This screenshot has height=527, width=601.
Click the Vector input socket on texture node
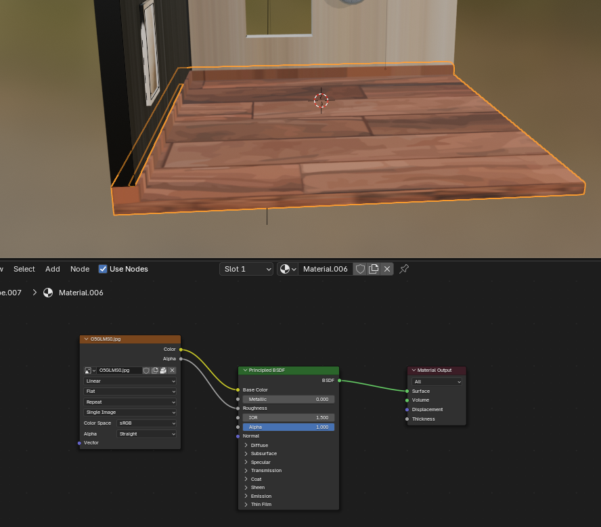tap(79, 443)
